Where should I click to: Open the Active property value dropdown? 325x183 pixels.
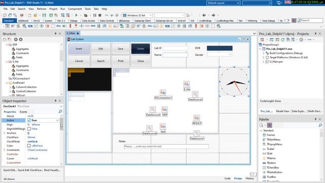pos(57,120)
